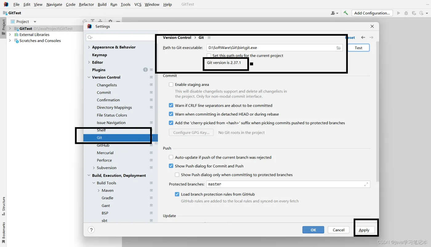
Task: Click the Test button for Git executable
Action: coord(358,48)
